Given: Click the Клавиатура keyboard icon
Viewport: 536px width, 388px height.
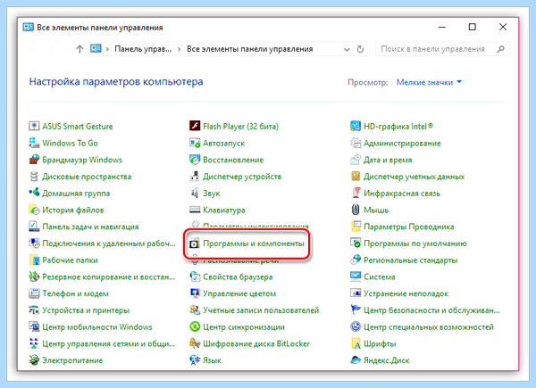Looking at the screenshot, I should click(195, 210).
